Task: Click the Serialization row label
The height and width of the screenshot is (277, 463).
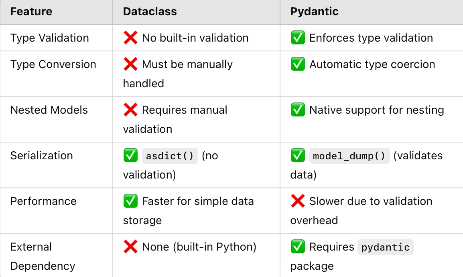Action: (x=42, y=156)
